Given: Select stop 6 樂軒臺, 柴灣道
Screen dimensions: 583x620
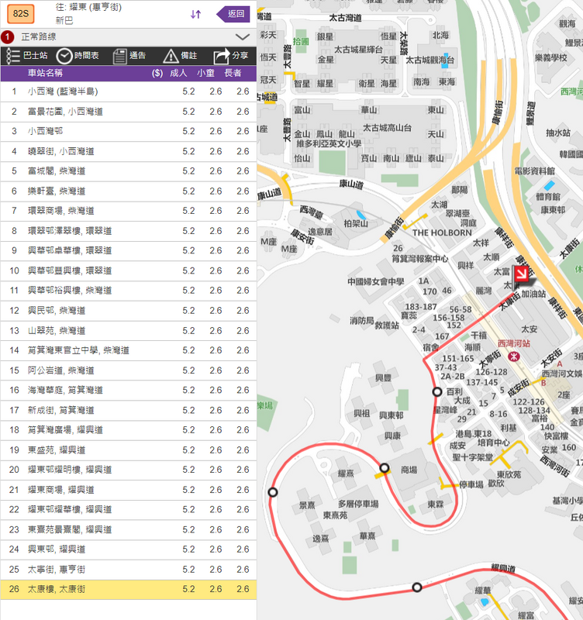Looking at the screenshot, I should click(129, 191).
